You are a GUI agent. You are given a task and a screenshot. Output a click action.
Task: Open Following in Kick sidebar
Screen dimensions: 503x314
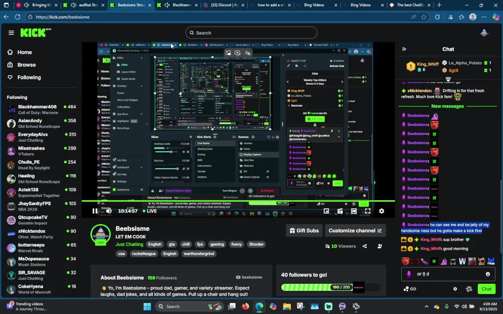click(x=24, y=77)
